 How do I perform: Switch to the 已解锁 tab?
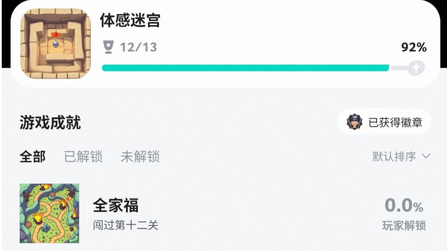click(83, 157)
